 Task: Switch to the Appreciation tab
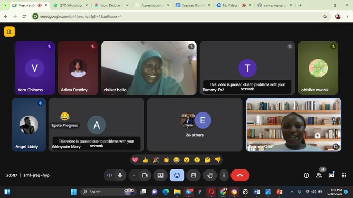tap(153, 5)
